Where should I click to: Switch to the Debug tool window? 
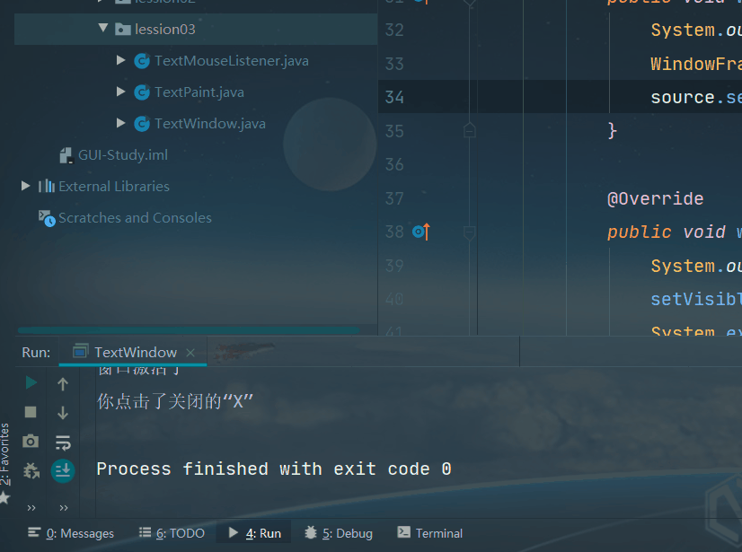click(x=338, y=532)
